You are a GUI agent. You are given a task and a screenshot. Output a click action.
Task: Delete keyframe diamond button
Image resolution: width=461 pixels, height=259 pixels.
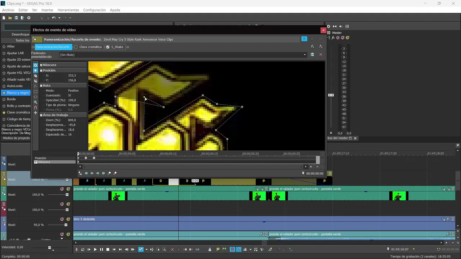[x=115, y=173]
